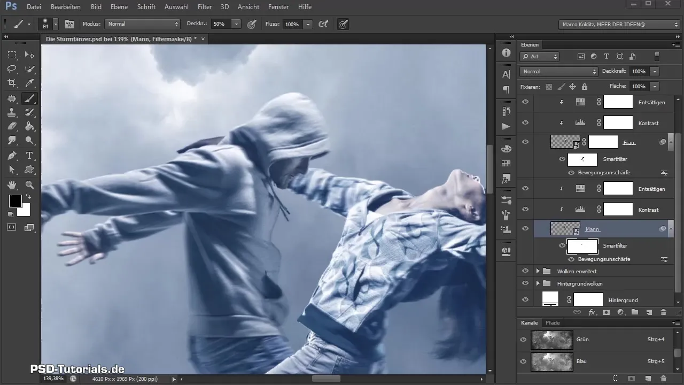The height and width of the screenshot is (385, 684).
Task: Select the Clone Stamp tool
Action: pyautogui.click(x=12, y=112)
